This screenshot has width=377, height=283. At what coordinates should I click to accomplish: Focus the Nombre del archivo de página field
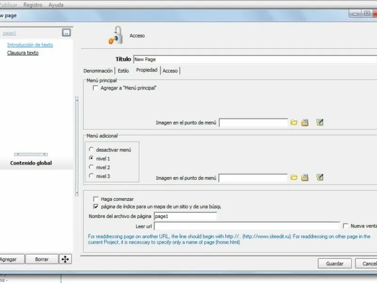(185, 216)
